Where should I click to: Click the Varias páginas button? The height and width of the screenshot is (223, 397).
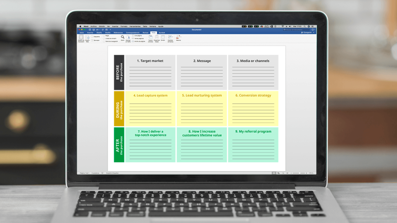[x=138, y=38]
